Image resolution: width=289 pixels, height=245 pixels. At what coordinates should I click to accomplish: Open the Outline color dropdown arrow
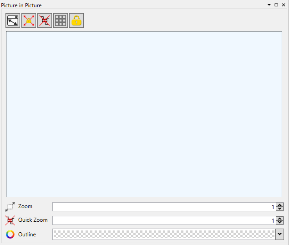(x=280, y=235)
